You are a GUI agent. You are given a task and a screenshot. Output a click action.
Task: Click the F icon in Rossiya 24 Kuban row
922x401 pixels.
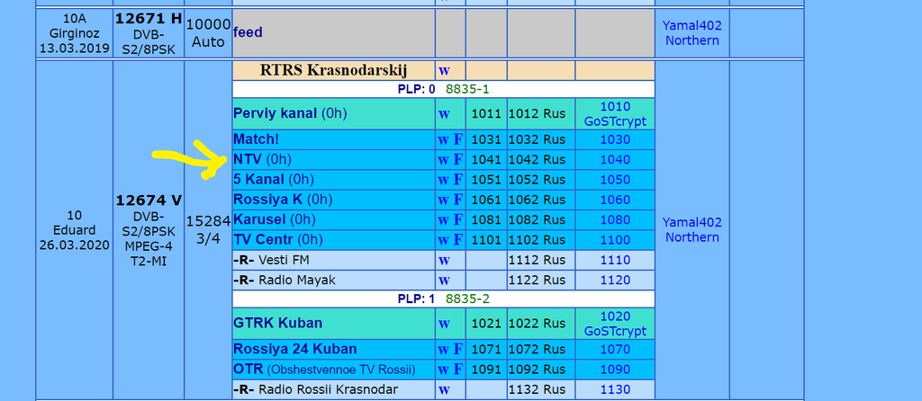tap(458, 350)
